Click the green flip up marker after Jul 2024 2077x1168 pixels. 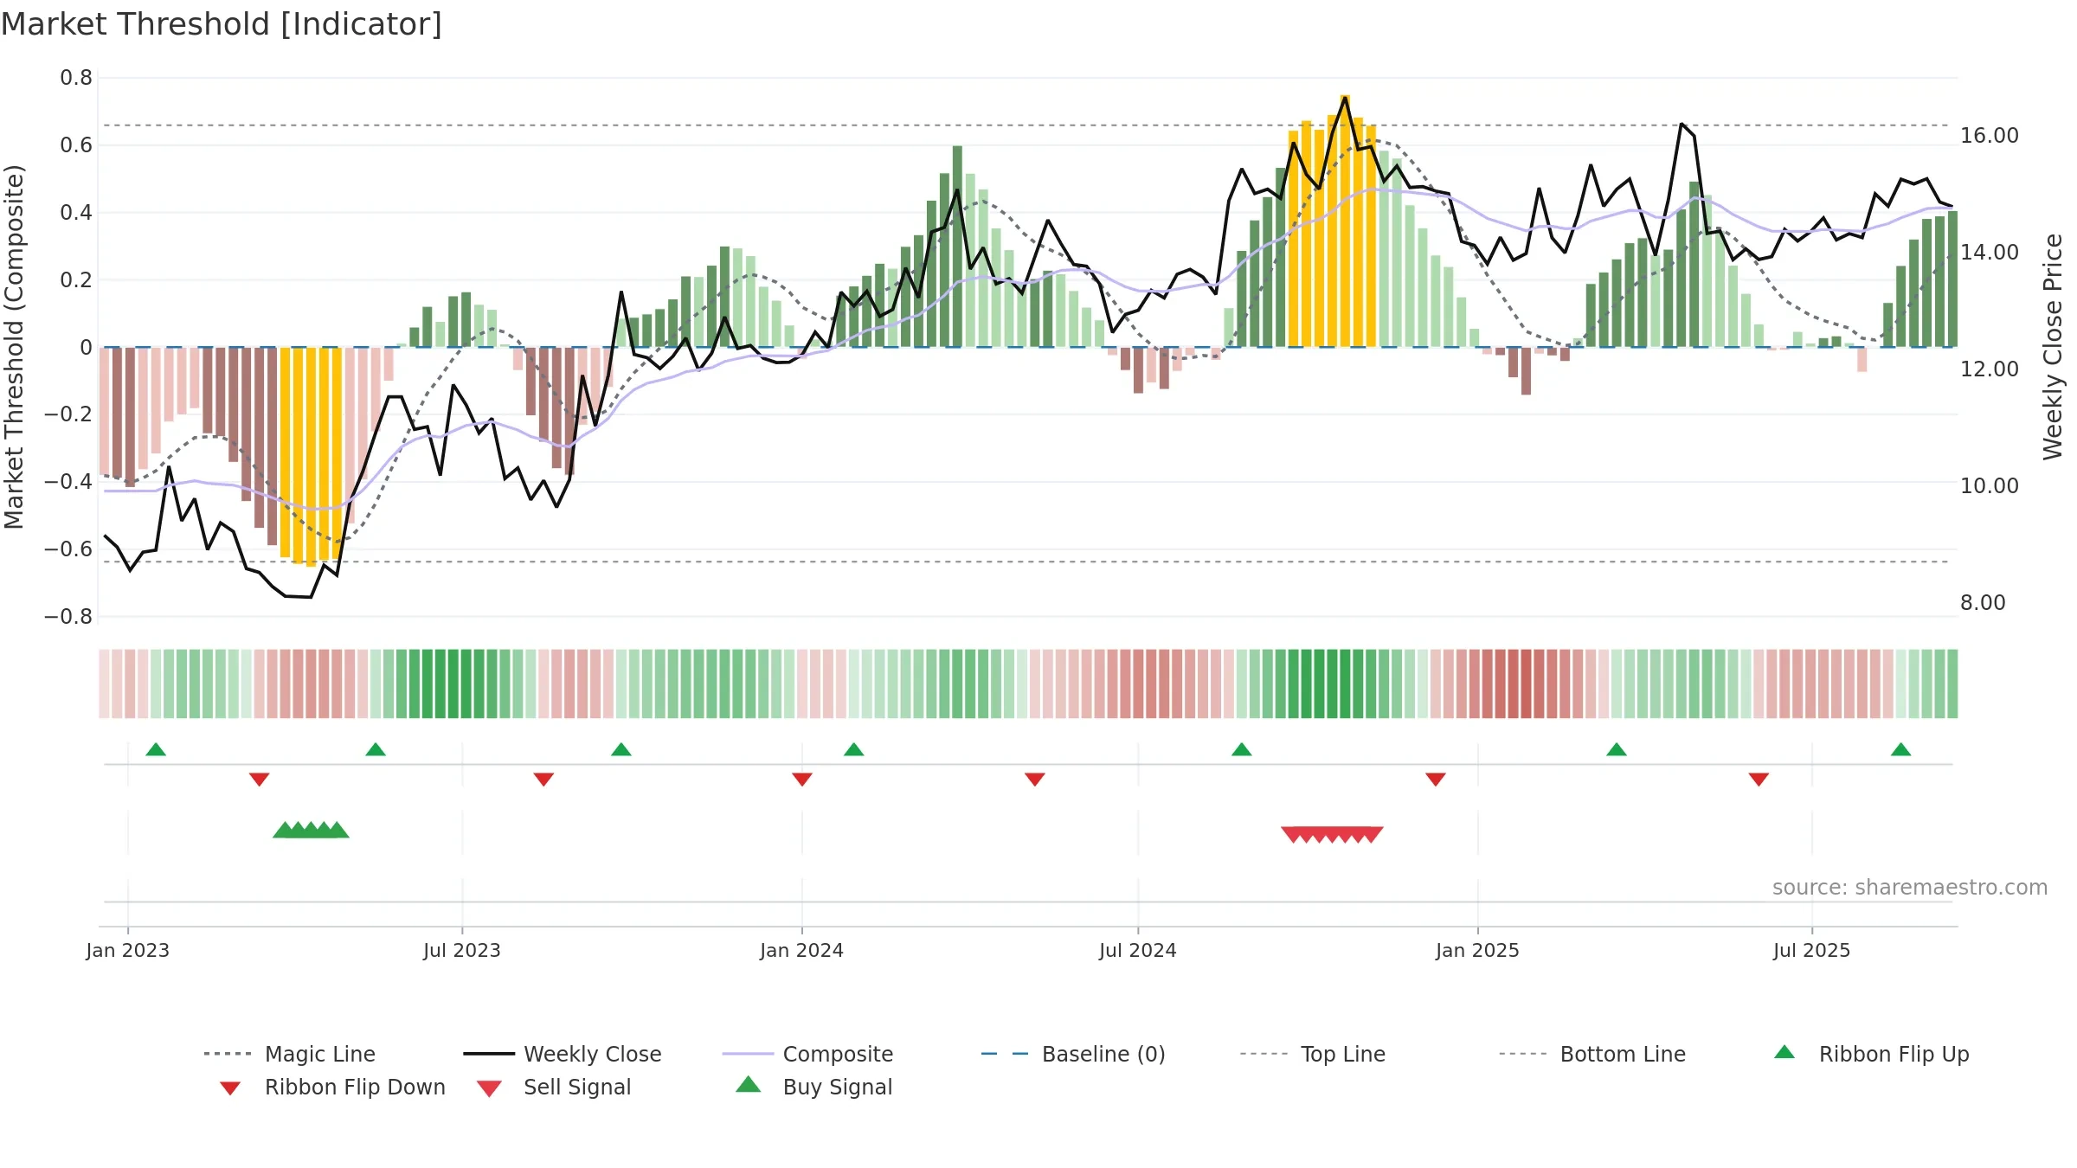point(1242,749)
